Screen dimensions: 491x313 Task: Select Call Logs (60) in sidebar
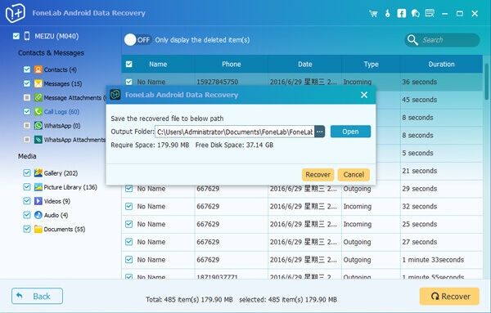[x=61, y=112]
